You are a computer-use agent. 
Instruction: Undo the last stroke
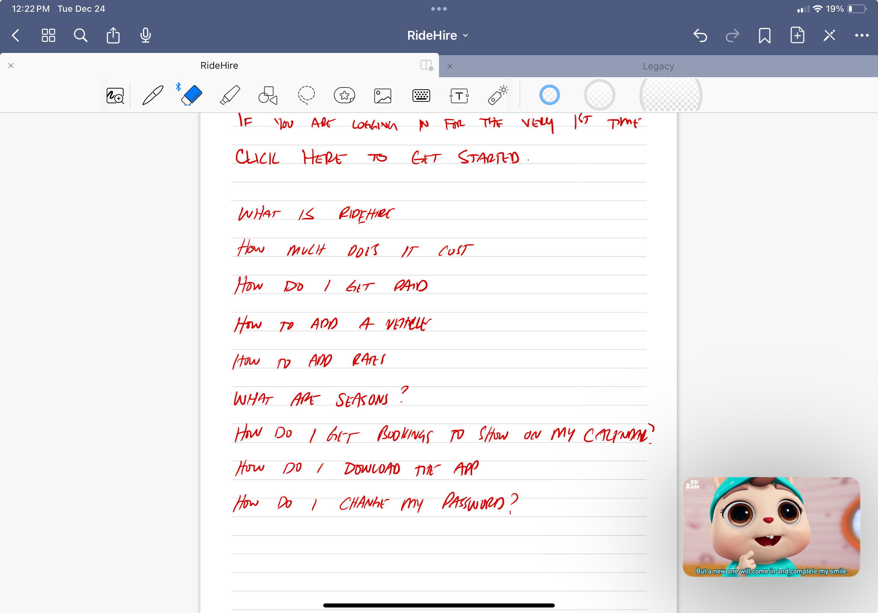coord(700,36)
